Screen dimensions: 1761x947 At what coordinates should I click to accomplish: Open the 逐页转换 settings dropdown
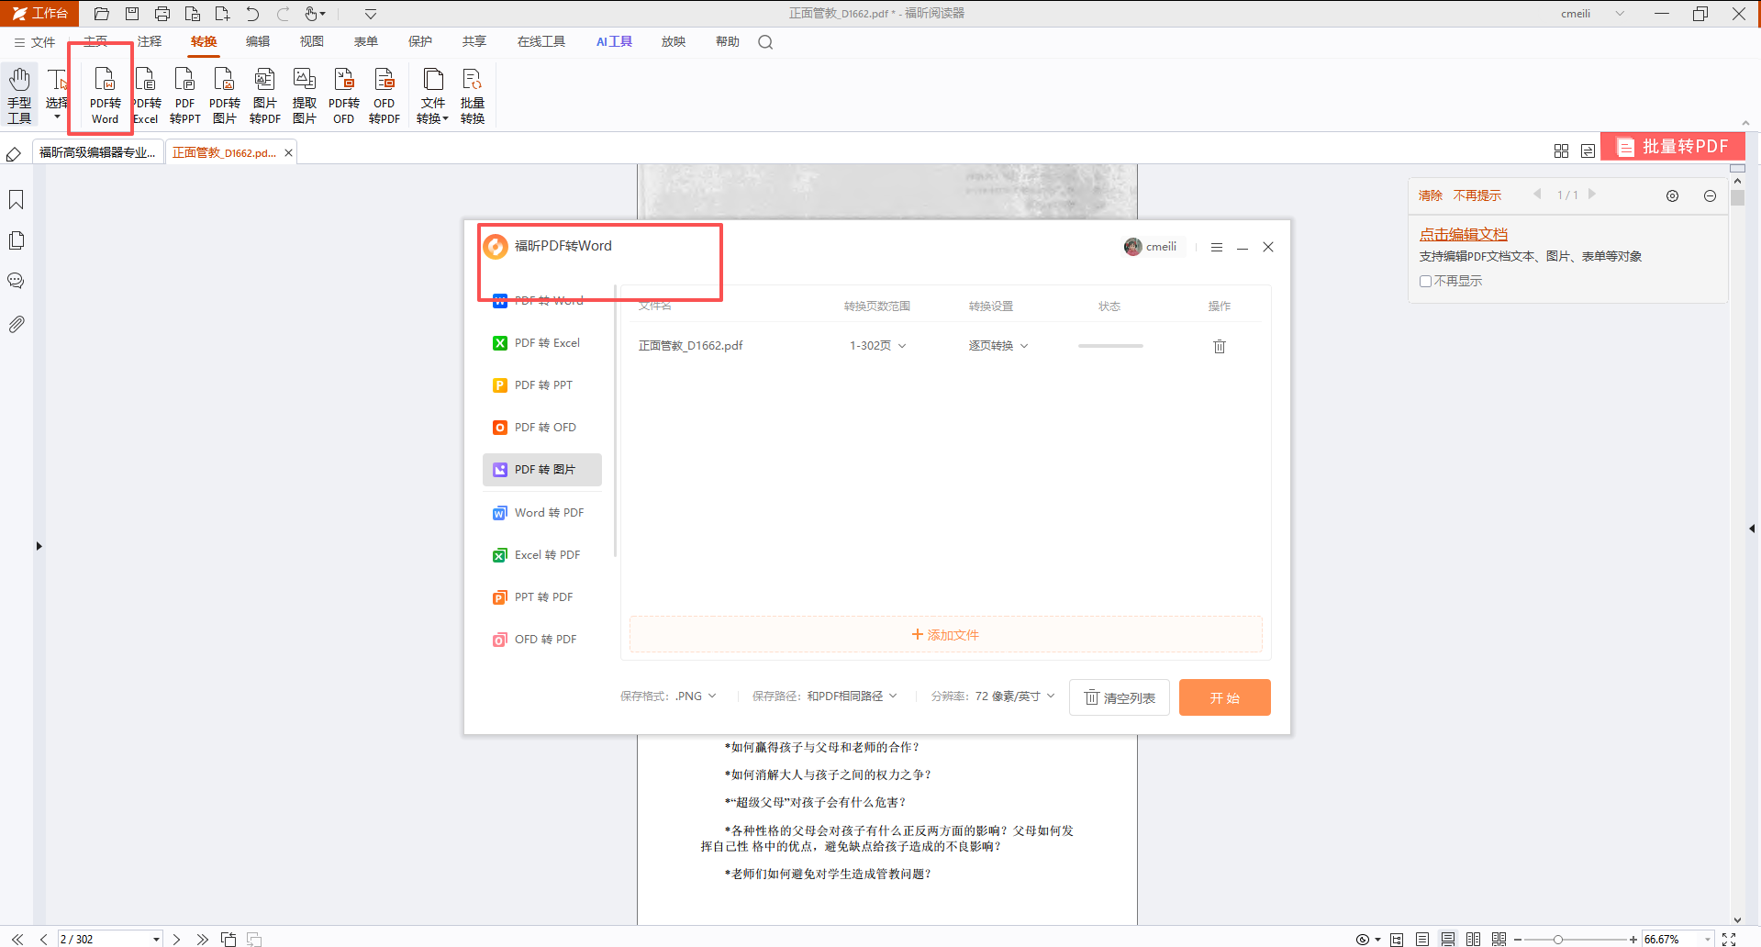(998, 346)
